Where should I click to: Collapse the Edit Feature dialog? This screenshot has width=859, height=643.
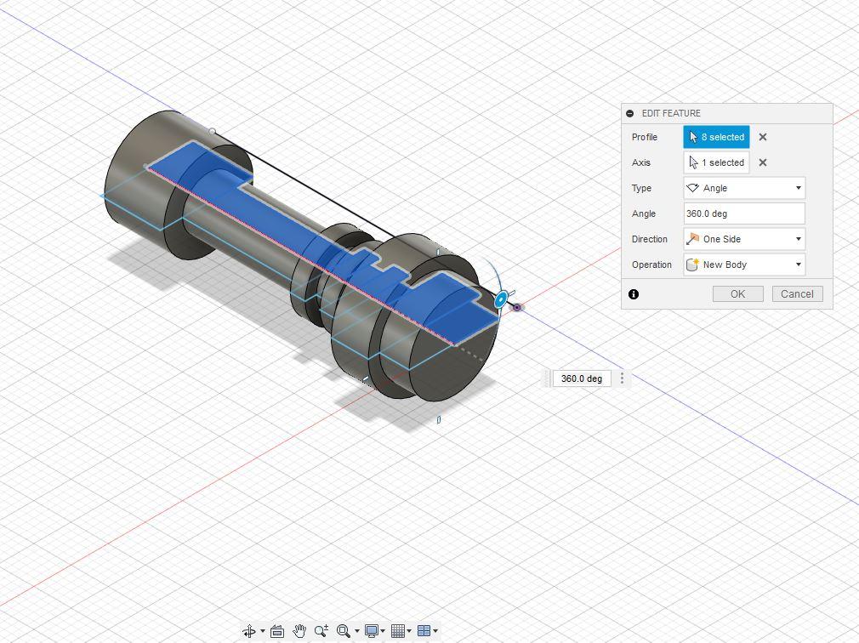(630, 113)
